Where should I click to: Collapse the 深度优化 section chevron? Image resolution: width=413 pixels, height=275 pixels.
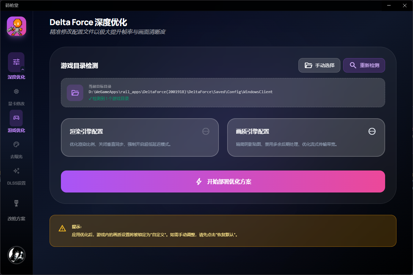pyautogui.click(x=22, y=69)
